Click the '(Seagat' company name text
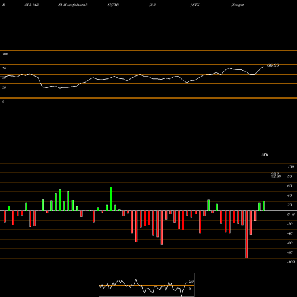This screenshot has width=297, height=297. (x=237, y=5)
